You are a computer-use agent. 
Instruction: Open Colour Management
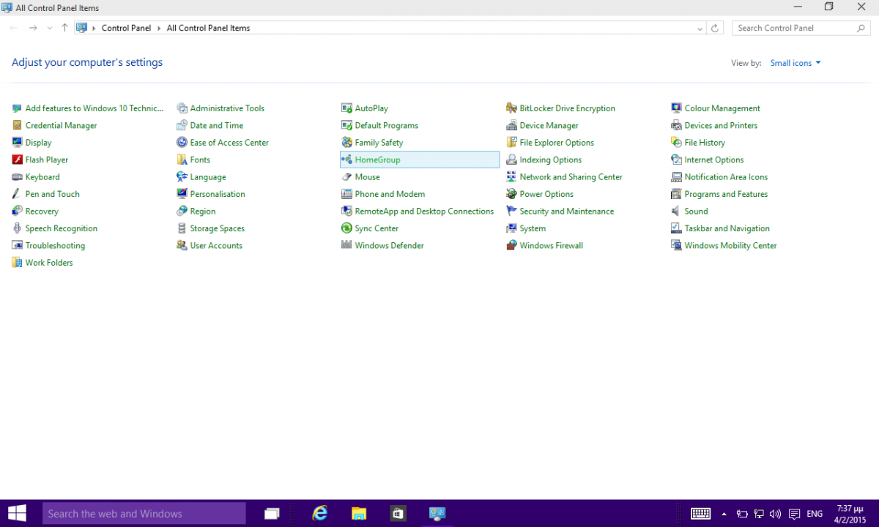click(x=722, y=108)
